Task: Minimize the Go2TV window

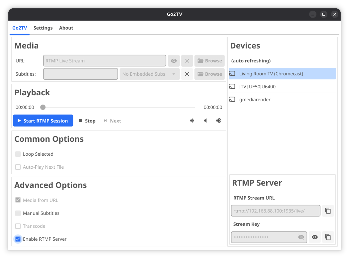Action: click(x=313, y=14)
